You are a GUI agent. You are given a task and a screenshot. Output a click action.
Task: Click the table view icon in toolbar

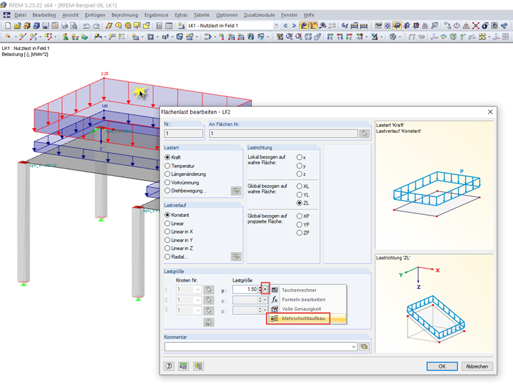pyautogui.click(x=169, y=26)
